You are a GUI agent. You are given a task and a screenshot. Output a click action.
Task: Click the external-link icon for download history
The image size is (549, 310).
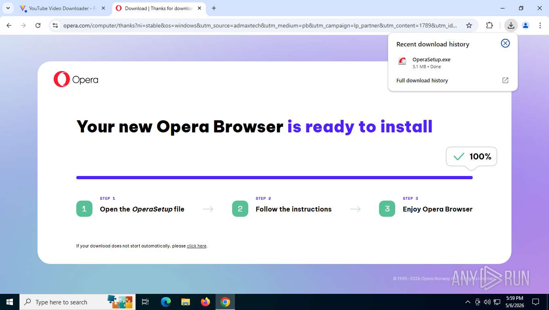[x=505, y=80]
